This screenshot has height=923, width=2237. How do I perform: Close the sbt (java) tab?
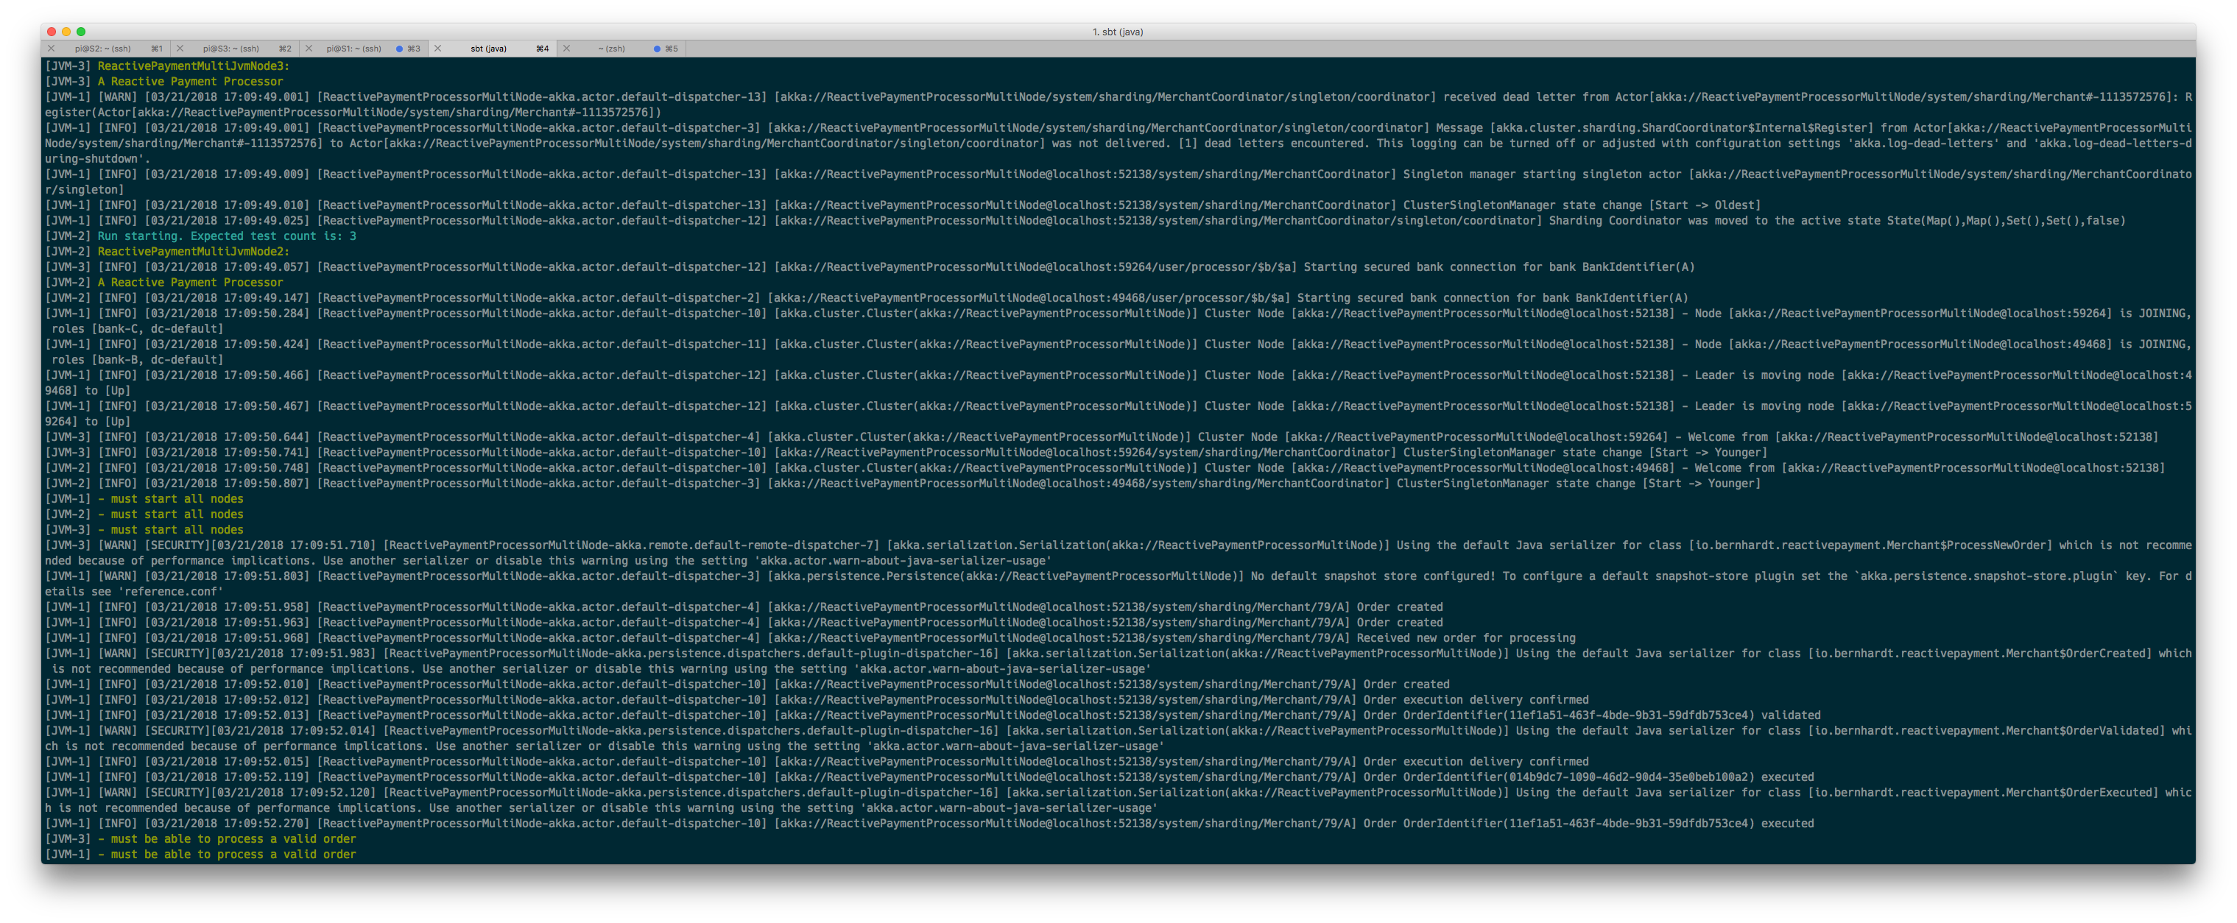pos(437,49)
